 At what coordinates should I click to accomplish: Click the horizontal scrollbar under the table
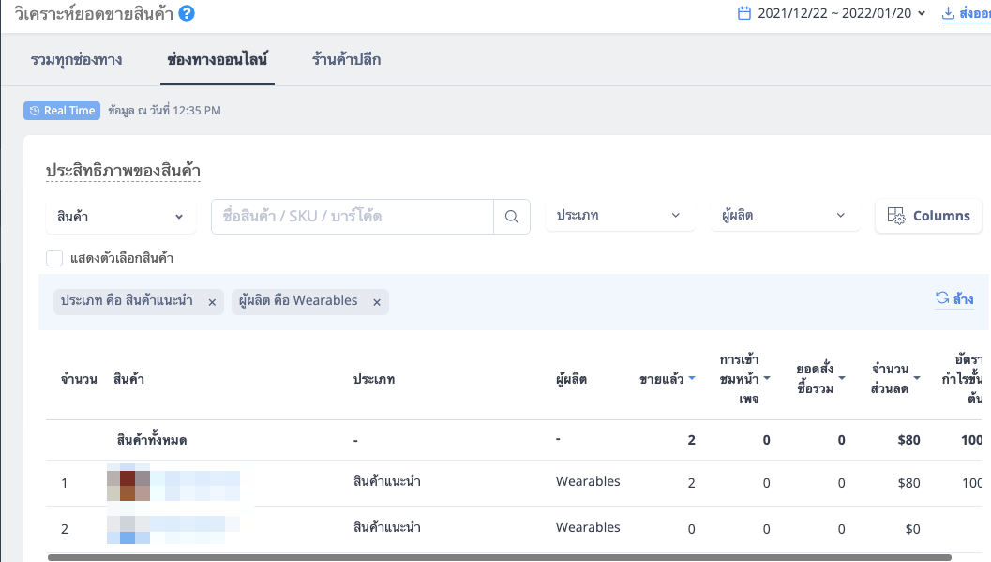click(x=500, y=557)
